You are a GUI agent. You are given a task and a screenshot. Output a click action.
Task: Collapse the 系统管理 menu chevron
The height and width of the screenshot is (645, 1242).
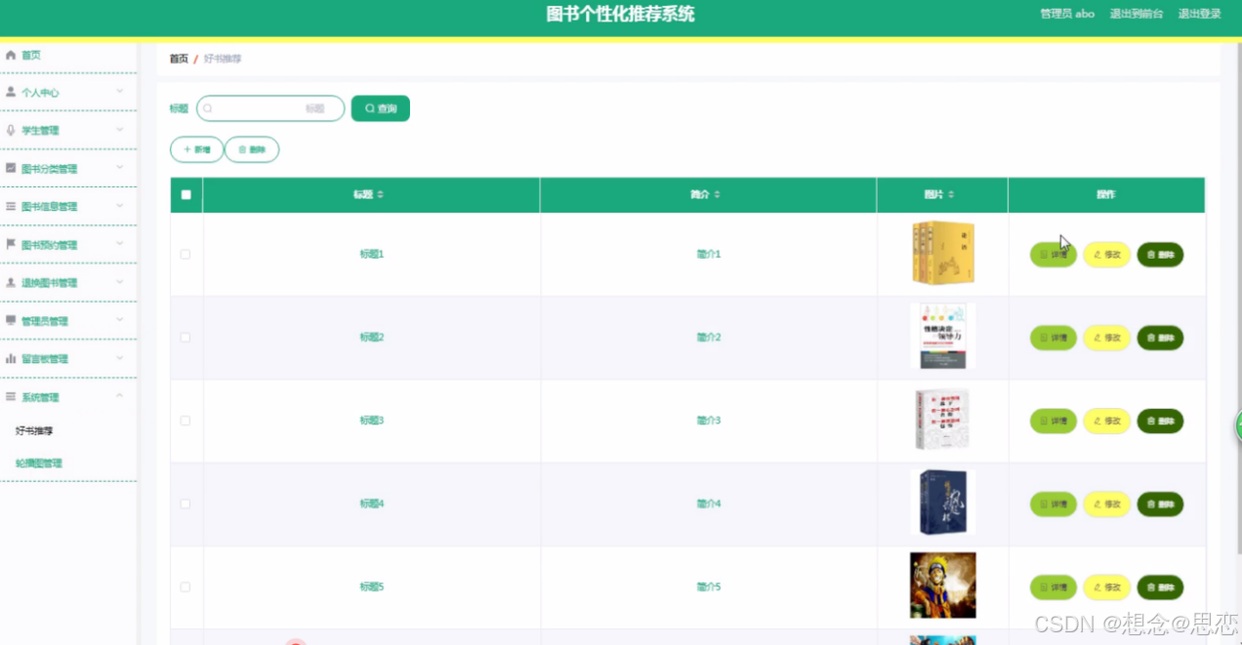tap(120, 396)
